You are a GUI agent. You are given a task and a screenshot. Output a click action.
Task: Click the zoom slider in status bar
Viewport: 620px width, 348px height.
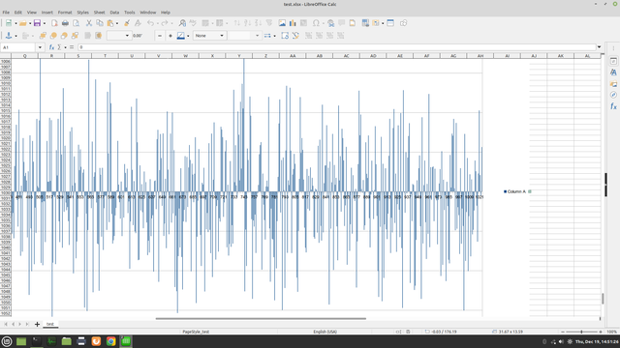point(581,332)
